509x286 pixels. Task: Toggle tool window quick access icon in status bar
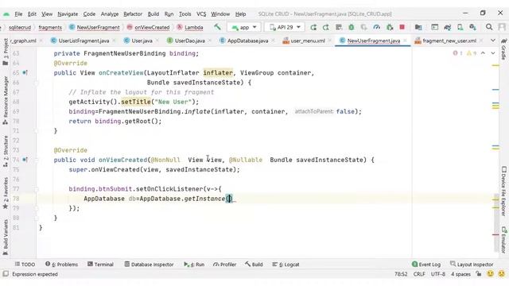click(x=6, y=274)
